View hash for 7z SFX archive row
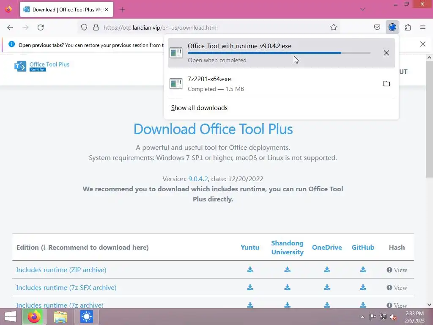This screenshot has width=433, height=325. tap(397, 288)
